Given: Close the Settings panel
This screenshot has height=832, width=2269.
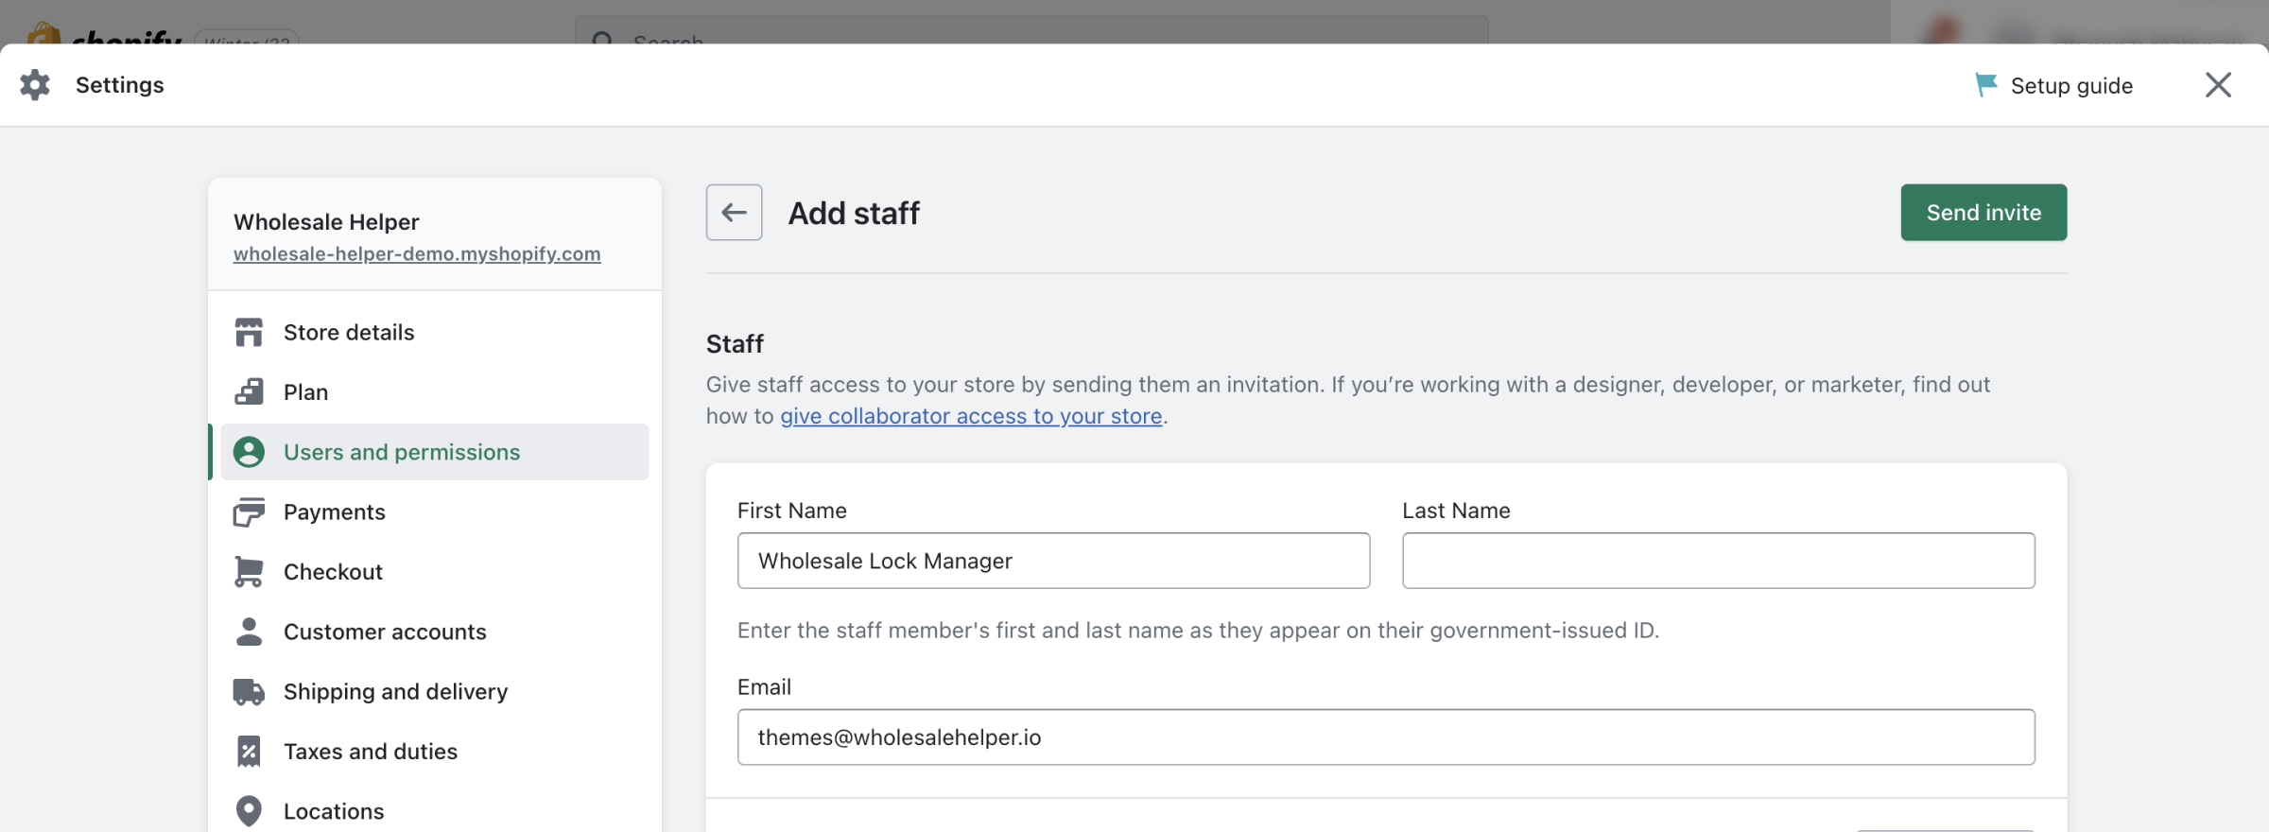Looking at the screenshot, I should (2218, 85).
